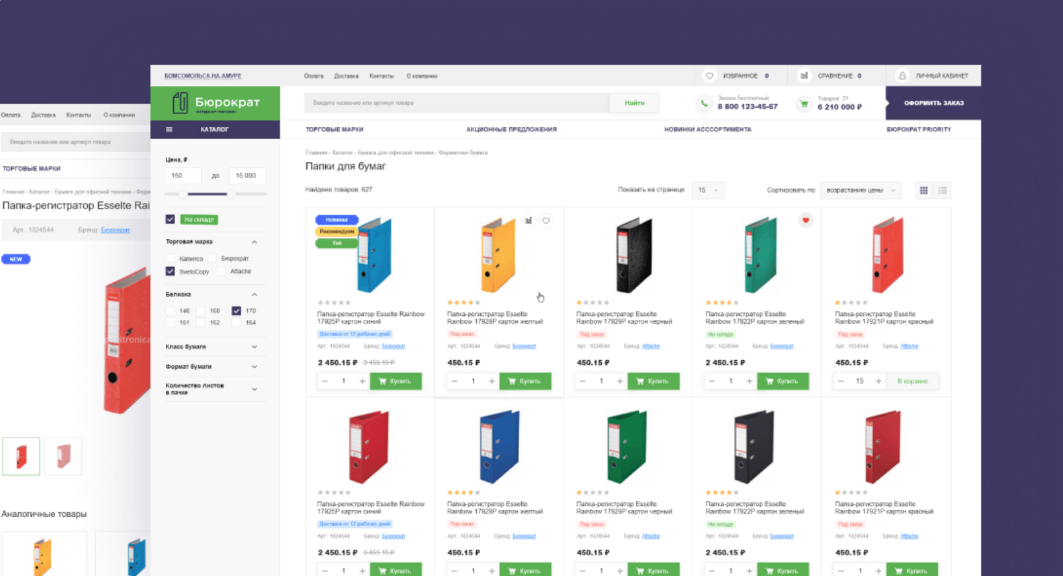Switch to the list view layout icon
Viewport: 1063px width, 576px height.
(943, 190)
